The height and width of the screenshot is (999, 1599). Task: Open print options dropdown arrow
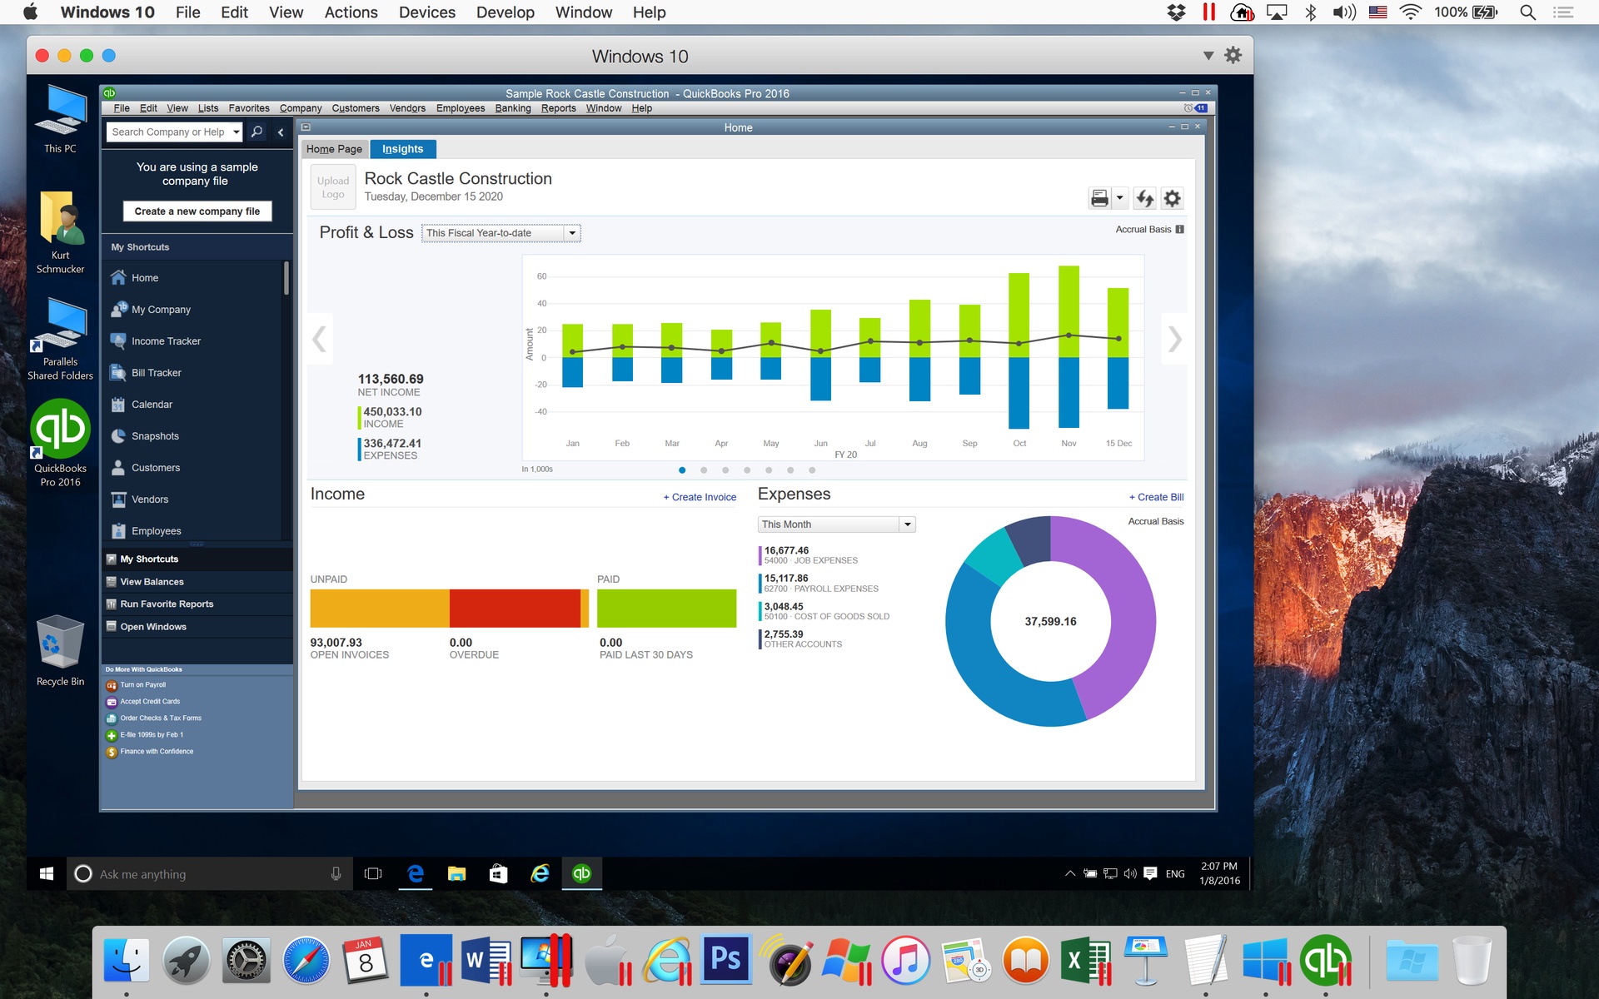pos(1120,198)
